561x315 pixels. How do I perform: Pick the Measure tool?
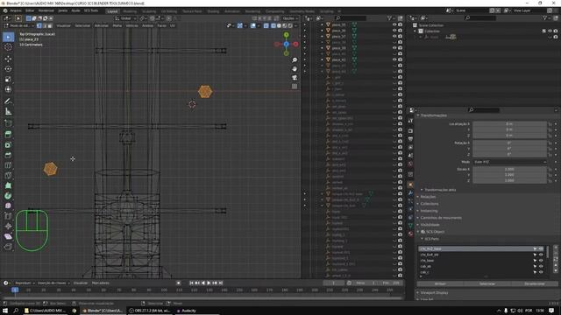(x=8, y=112)
